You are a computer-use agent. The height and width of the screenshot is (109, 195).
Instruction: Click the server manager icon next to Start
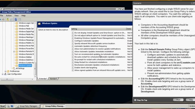pyautogui.click(x=9, y=106)
